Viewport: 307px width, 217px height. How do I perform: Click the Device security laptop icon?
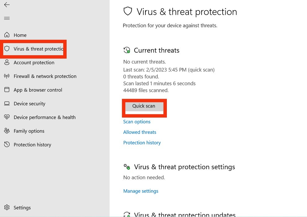pyautogui.click(x=7, y=103)
